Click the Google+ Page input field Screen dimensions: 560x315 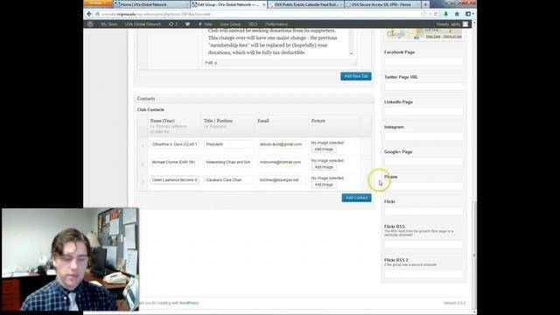pos(423,161)
